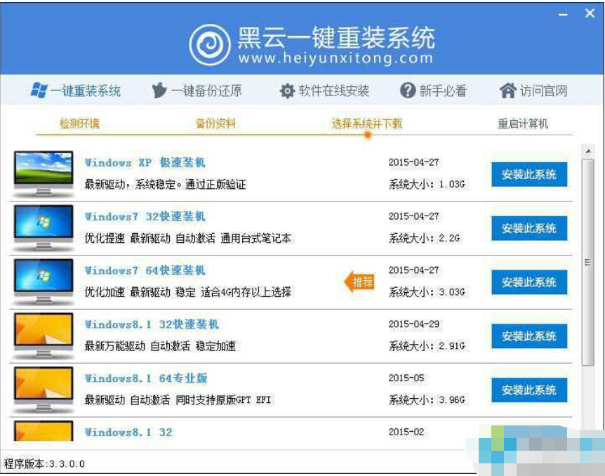605x476 pixels.
Task: Minimize the 黑云 window
Action: 563,14
